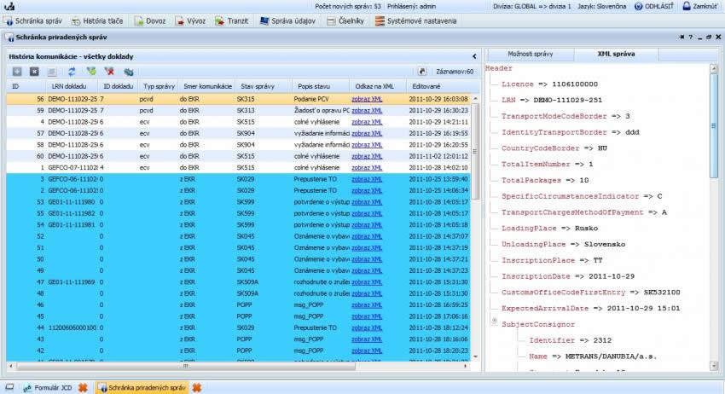Switch to XML správa tab
Screen dimensions: 725x394
(x=616, y=54)
